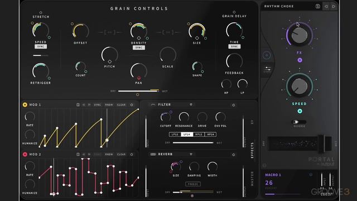Viewport: 357px width, 201px height.
Task: Toggle Grain Delay Time SYNC button
Action: pyautogui.click(x=234, y=46)
